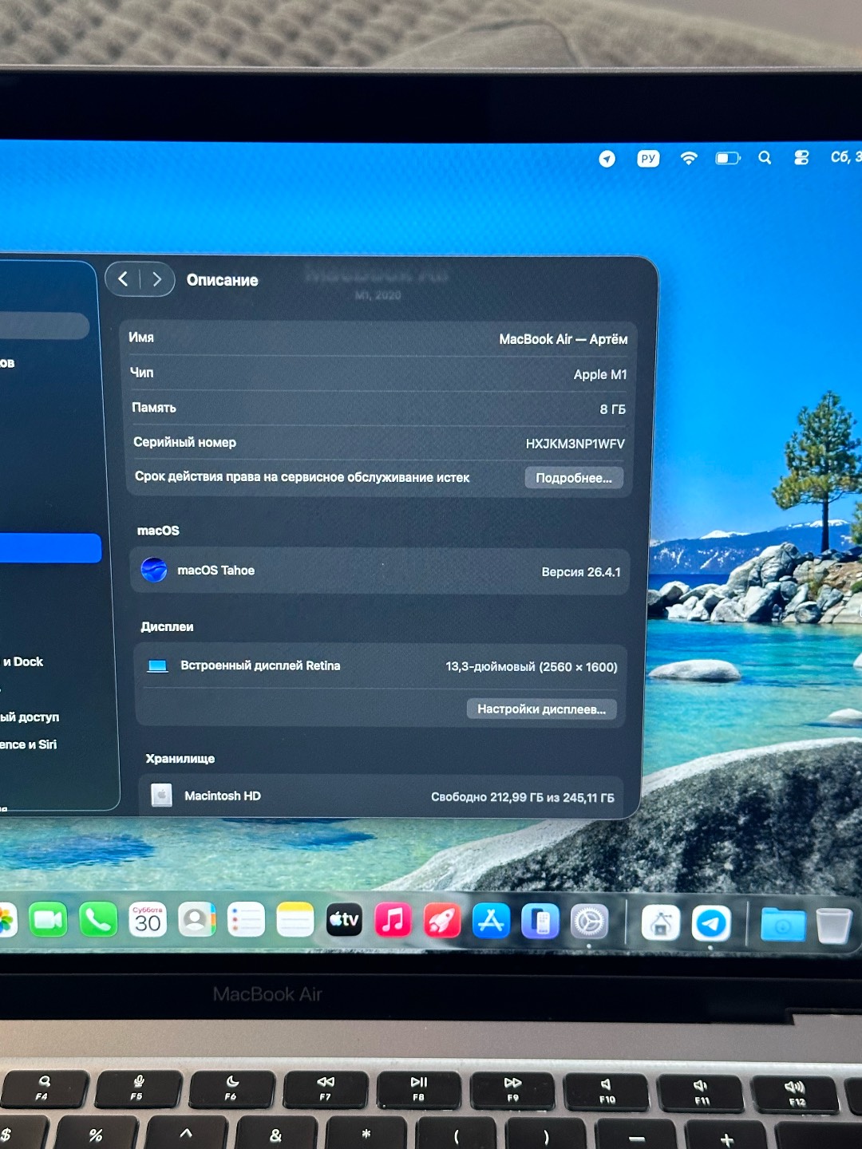Click the battery status icon
This screenshot has height=1149, width=862.
pyautogui.click(x=728, y=158)
